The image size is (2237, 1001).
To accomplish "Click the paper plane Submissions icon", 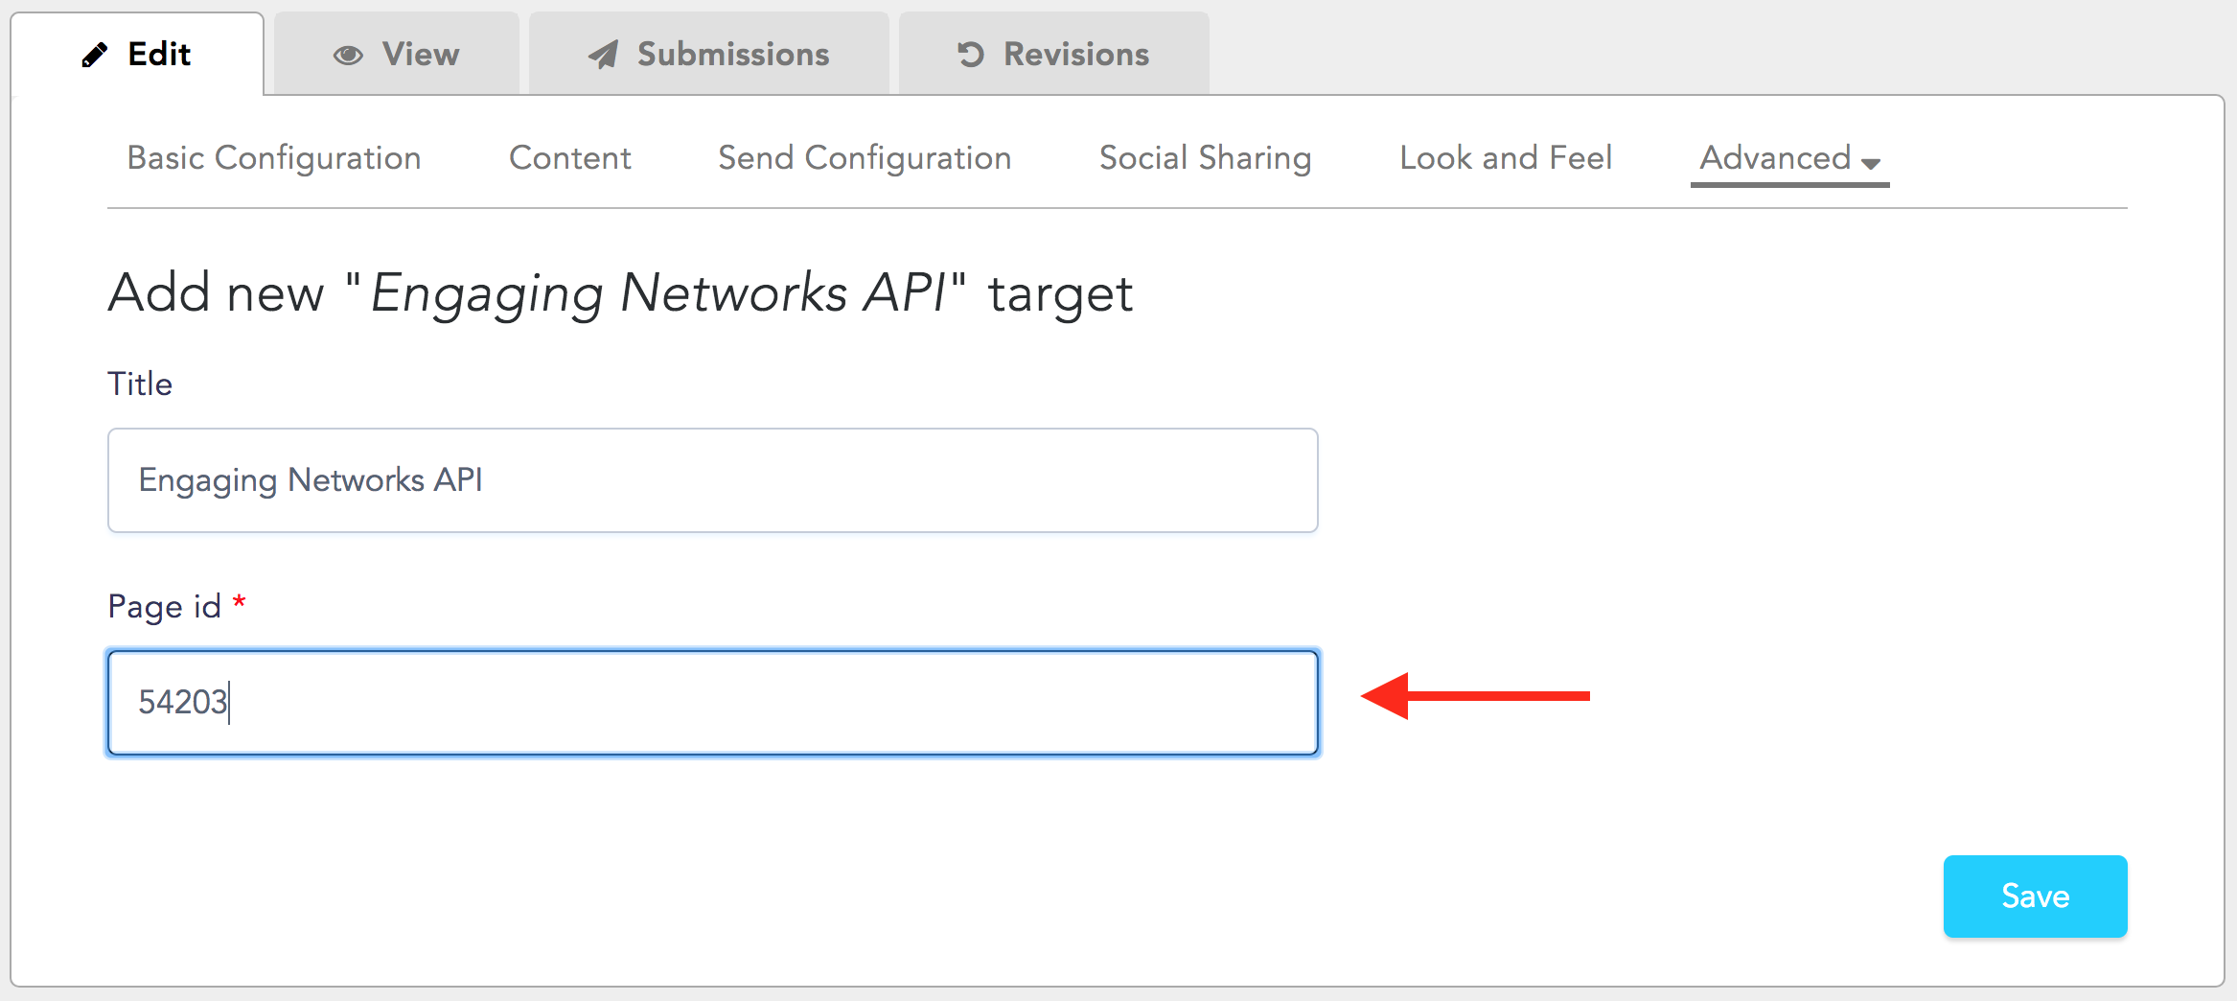I will coord(603,56).
